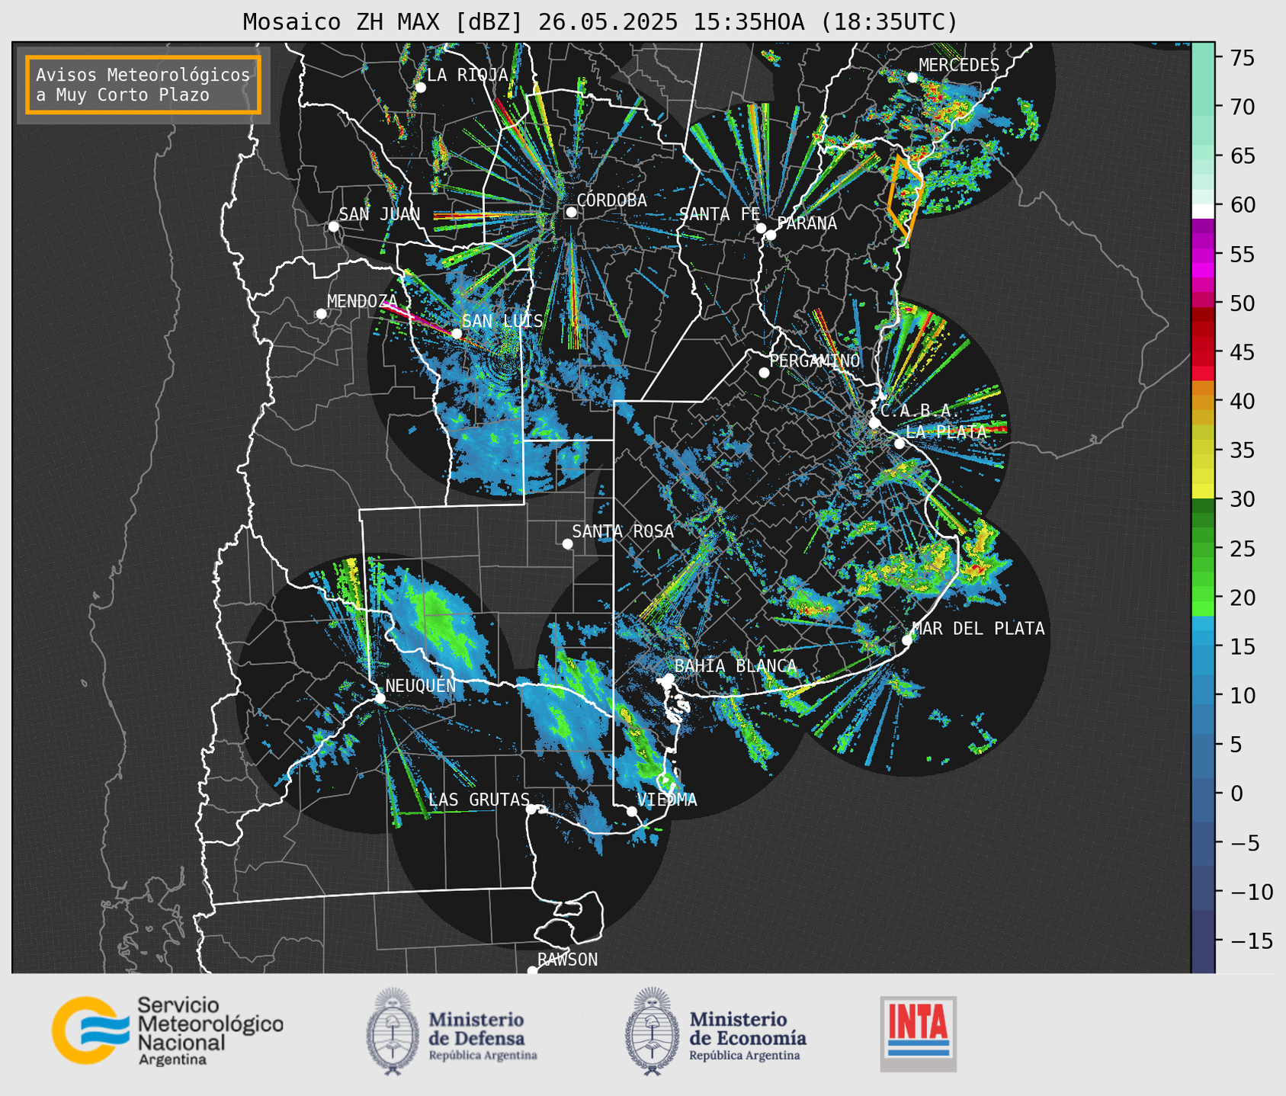The height and width of the screenshot is (1096, 1286).
Task: Click the SANTA ROSA map label
Action: [623, 532]
